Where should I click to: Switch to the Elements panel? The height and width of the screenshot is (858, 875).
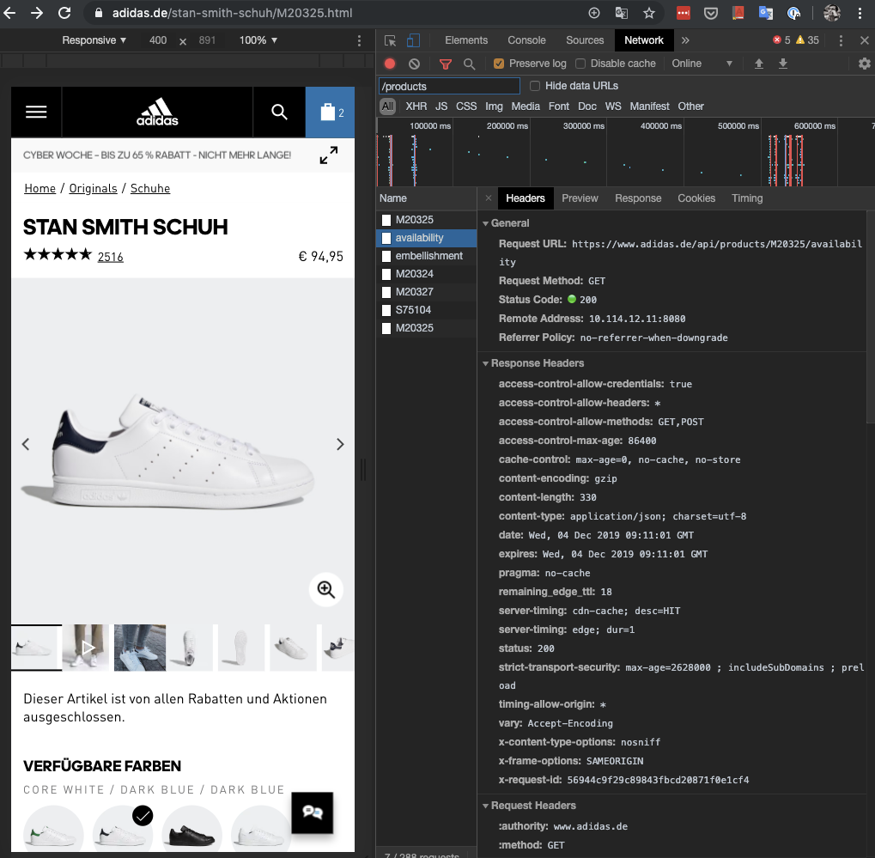[466, 40]
